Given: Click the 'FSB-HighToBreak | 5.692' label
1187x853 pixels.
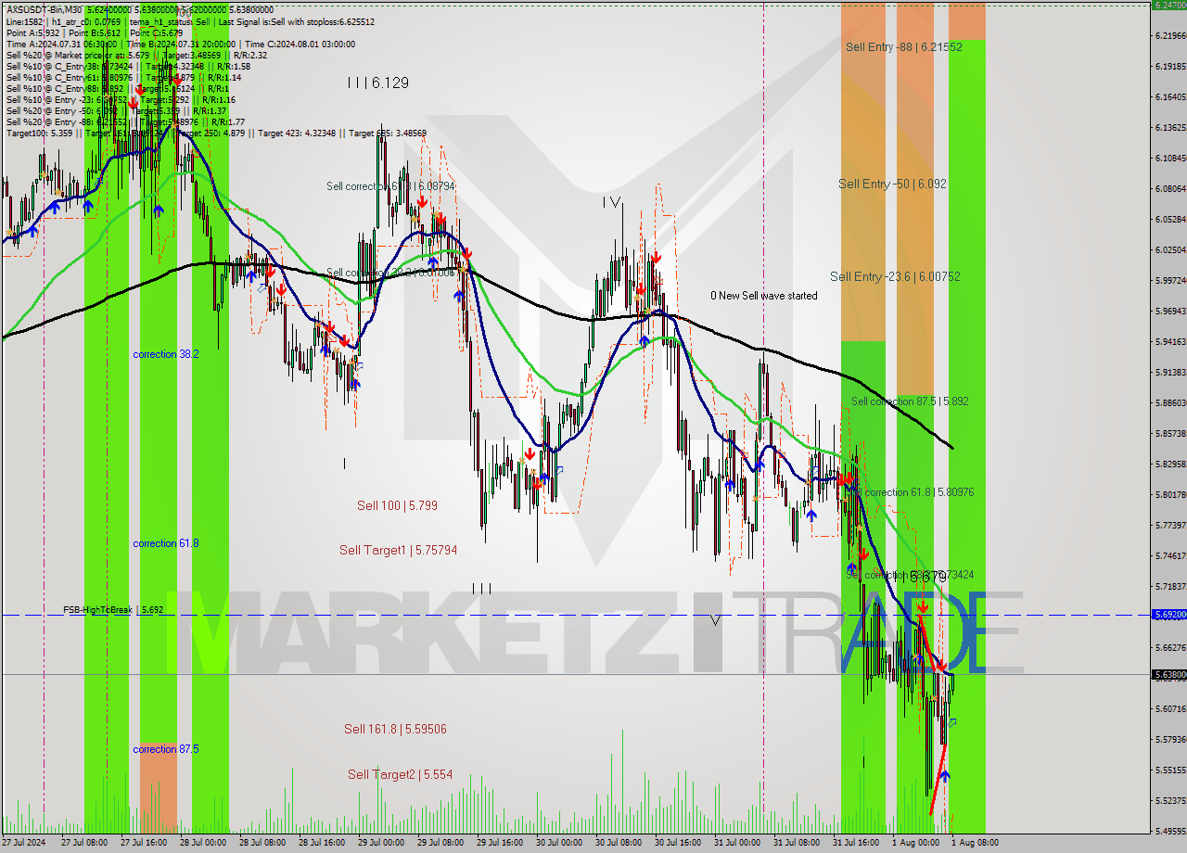Looking at the screenshot, I should 113,610.
